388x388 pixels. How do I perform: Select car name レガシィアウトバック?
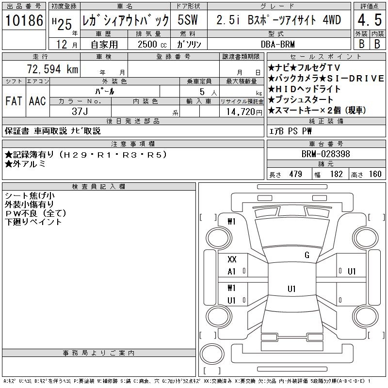[x=126, y=20]
